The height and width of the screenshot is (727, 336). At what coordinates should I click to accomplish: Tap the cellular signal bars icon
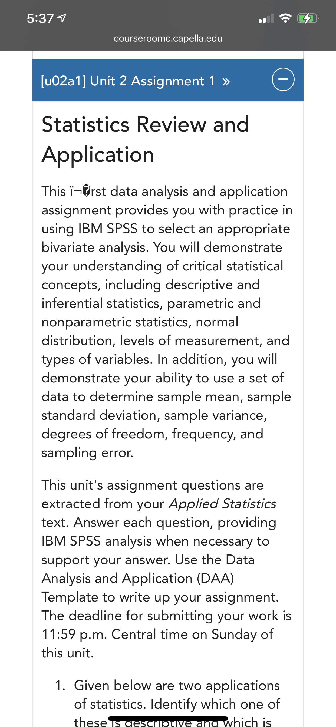pyautogui.click(x=266, y=19)
